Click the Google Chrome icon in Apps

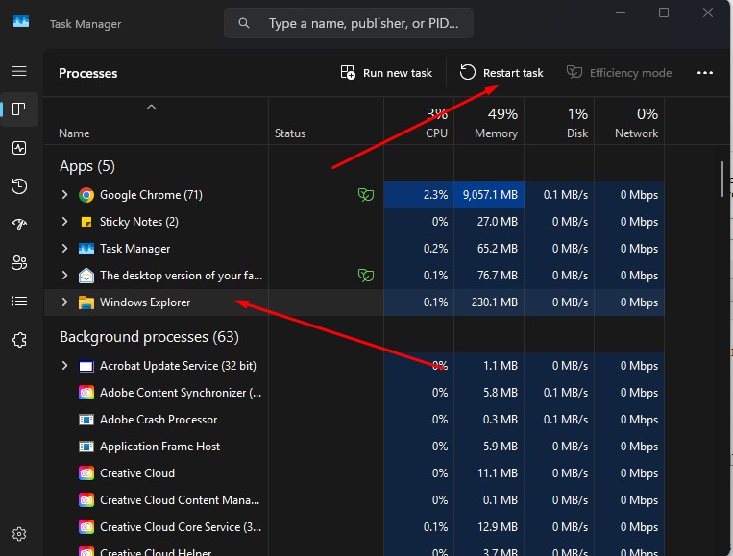[x=86, y=195]
